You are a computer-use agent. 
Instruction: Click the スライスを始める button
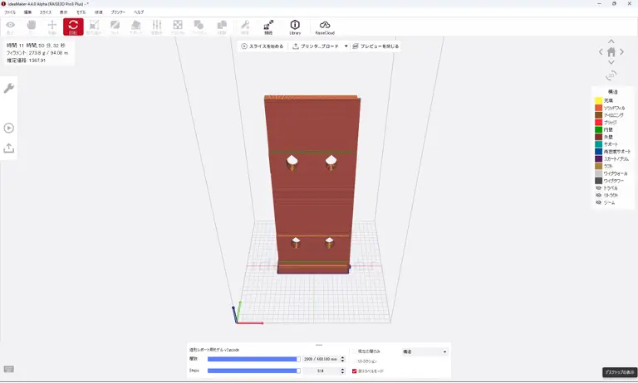[262, 46]
